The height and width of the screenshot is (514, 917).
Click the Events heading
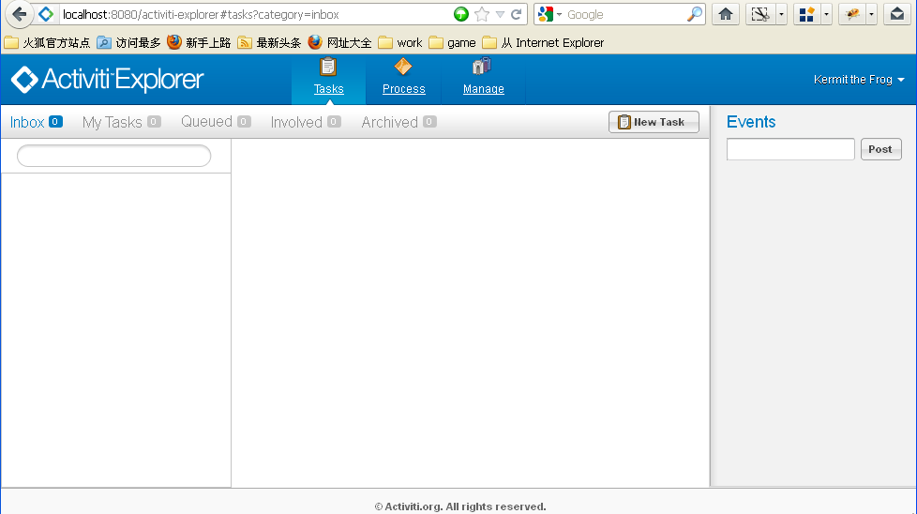[751, 122]
